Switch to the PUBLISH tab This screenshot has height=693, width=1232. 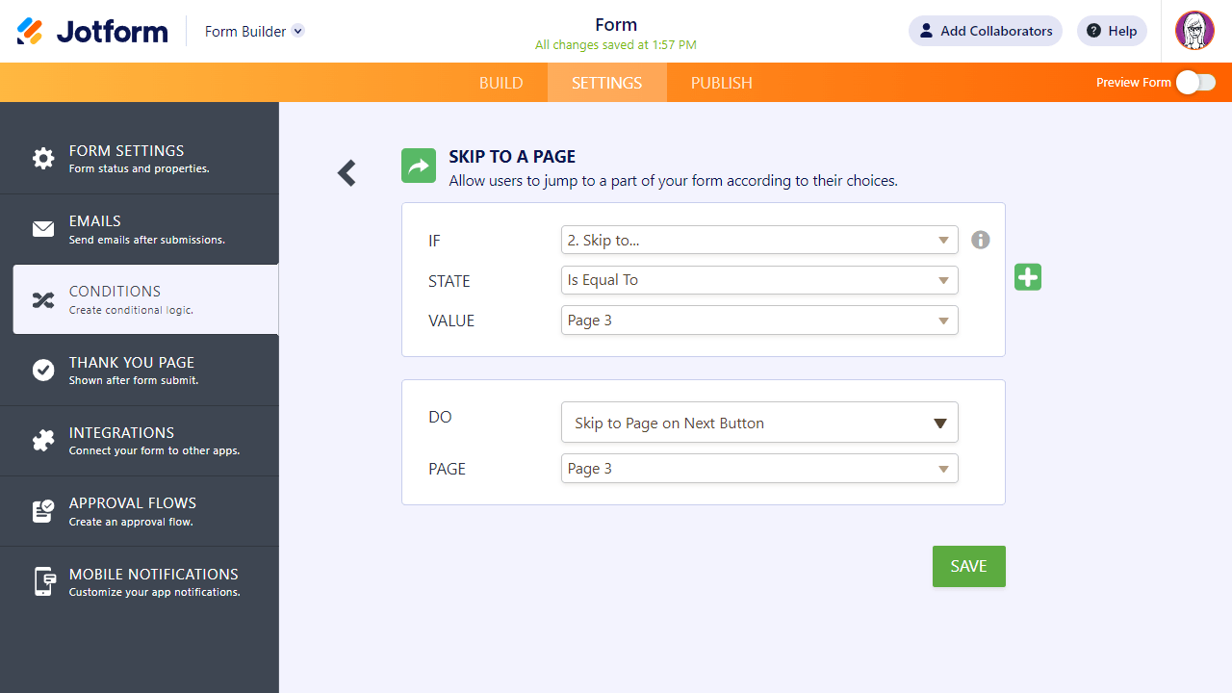point(722,83)
